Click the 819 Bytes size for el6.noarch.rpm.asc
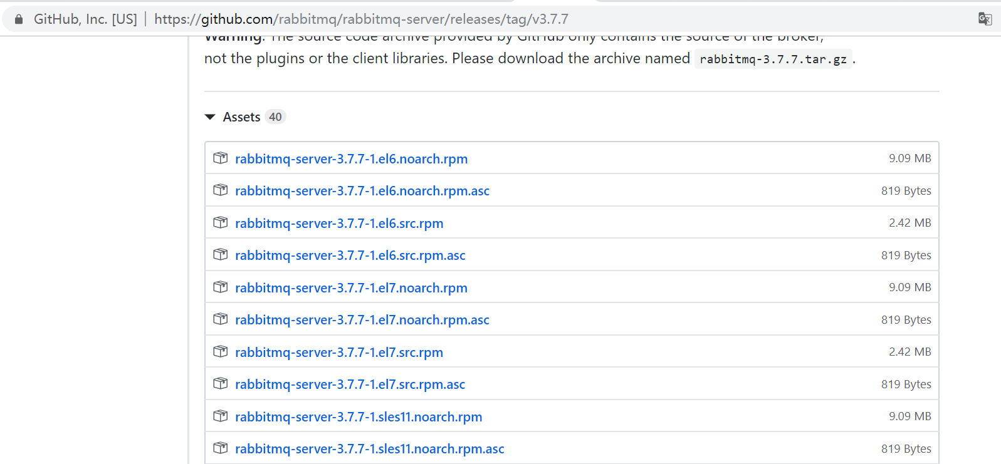Viewport: 1001px width, 464px height. tap(906, 191)
